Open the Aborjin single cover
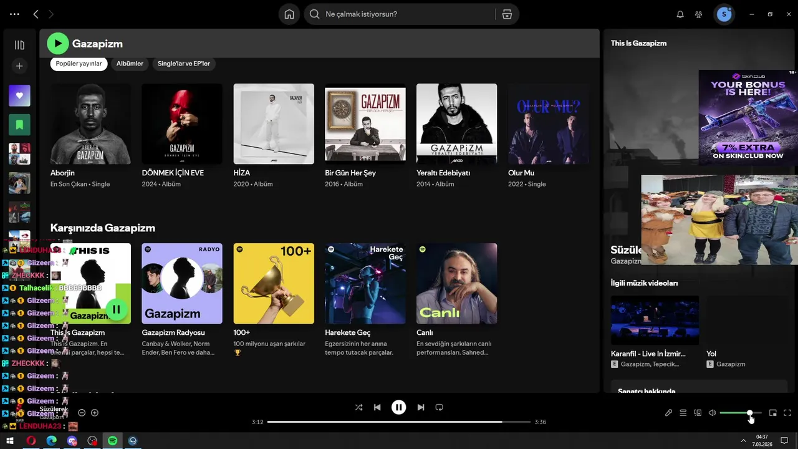The image size is (798, 449). point(90,124)
